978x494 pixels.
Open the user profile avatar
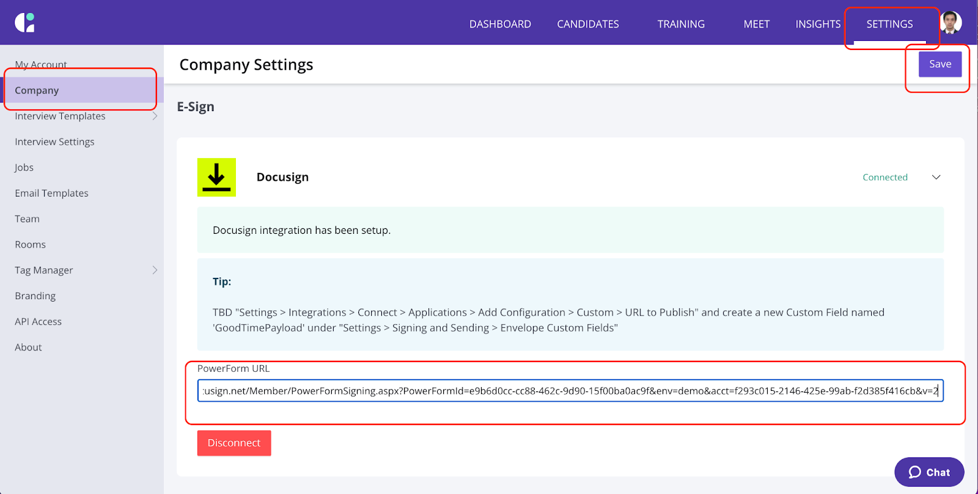click(x=950, y=23)
